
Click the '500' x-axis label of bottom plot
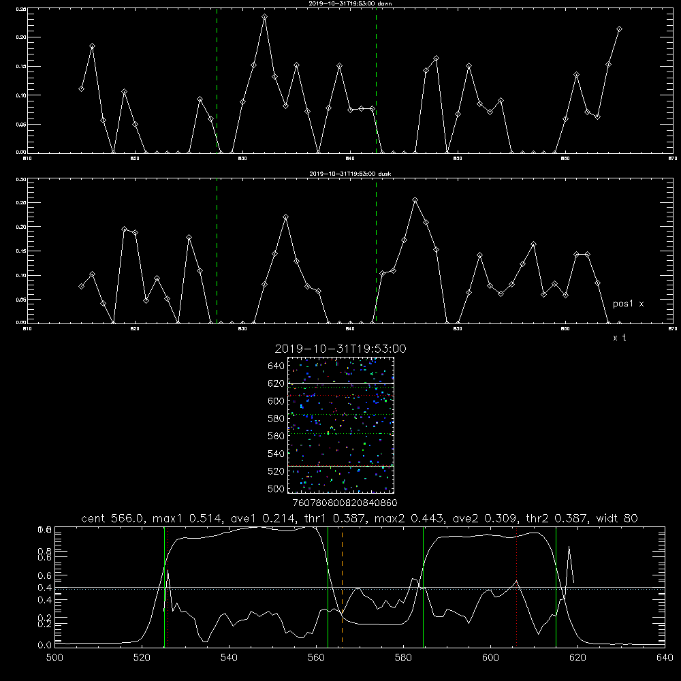click(x=54, y=658)
